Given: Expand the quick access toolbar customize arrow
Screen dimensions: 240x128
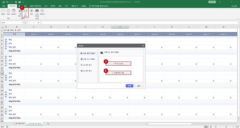Looking at the screenshot, I should (23, 2).
